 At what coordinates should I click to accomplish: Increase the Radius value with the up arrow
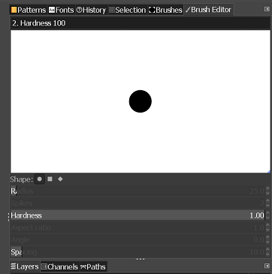click(x=267, y=188)
